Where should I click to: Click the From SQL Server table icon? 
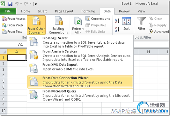click(x=34, y=42)
